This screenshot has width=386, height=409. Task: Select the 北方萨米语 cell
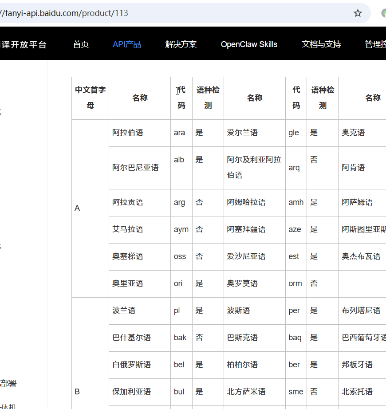[255, 392]
